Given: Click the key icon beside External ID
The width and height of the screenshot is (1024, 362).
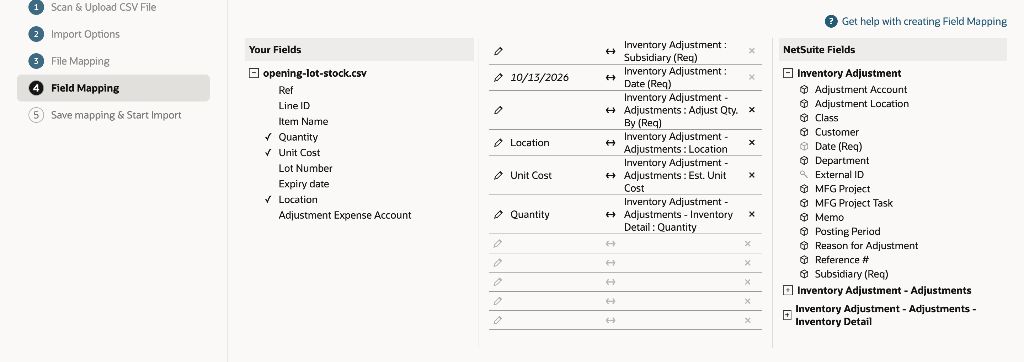Looking at the screenshot, I should click(x=804, y=174).
